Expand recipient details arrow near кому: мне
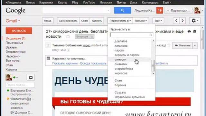 coord(68,50)
